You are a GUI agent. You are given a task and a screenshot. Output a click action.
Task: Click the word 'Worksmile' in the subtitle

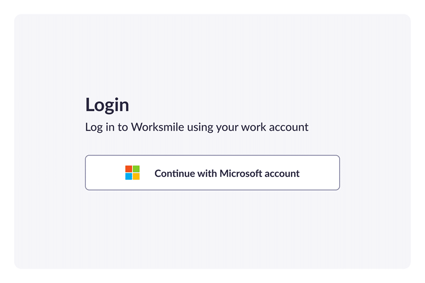(157, 127)
